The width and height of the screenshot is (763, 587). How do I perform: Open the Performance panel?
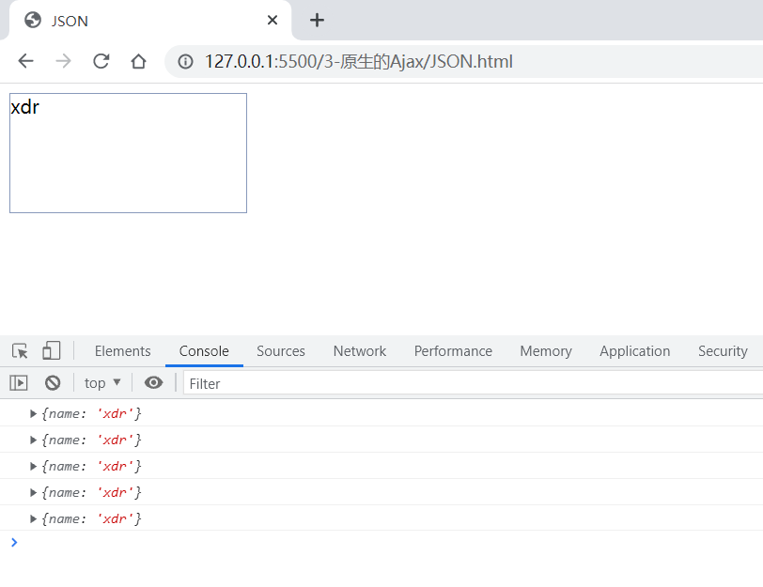(x=453, y=351)
